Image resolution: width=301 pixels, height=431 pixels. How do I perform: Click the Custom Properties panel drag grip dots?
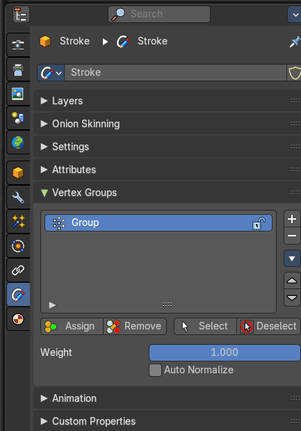(295, 421)
